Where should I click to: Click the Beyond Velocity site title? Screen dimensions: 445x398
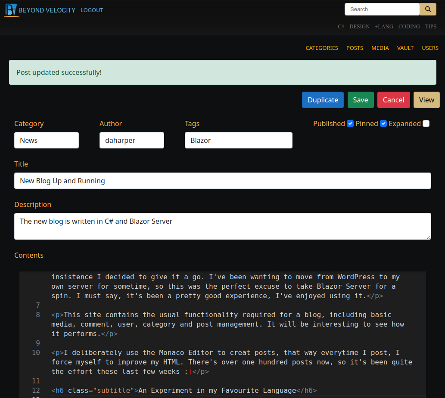[x=47, y=10]
